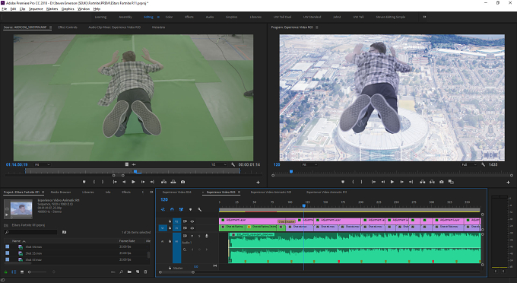Click the Source monitor blue playhead

click(x=135, y=171)
